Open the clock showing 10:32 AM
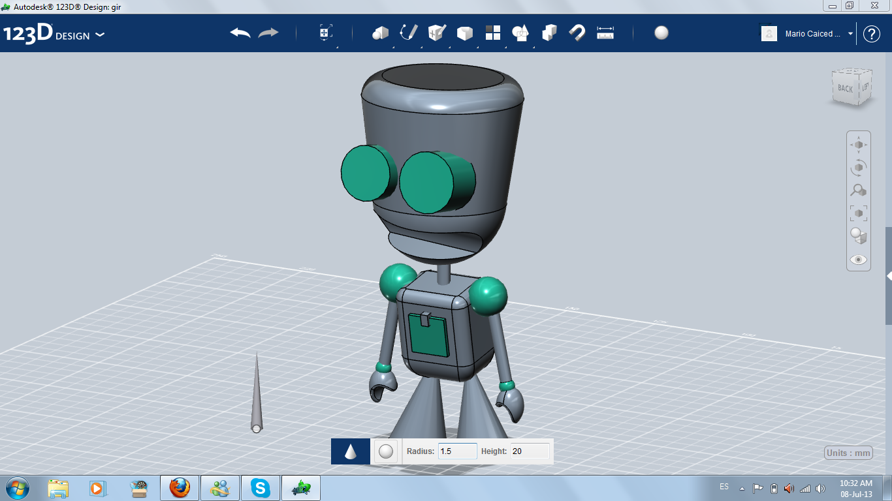 coord(856,489)
